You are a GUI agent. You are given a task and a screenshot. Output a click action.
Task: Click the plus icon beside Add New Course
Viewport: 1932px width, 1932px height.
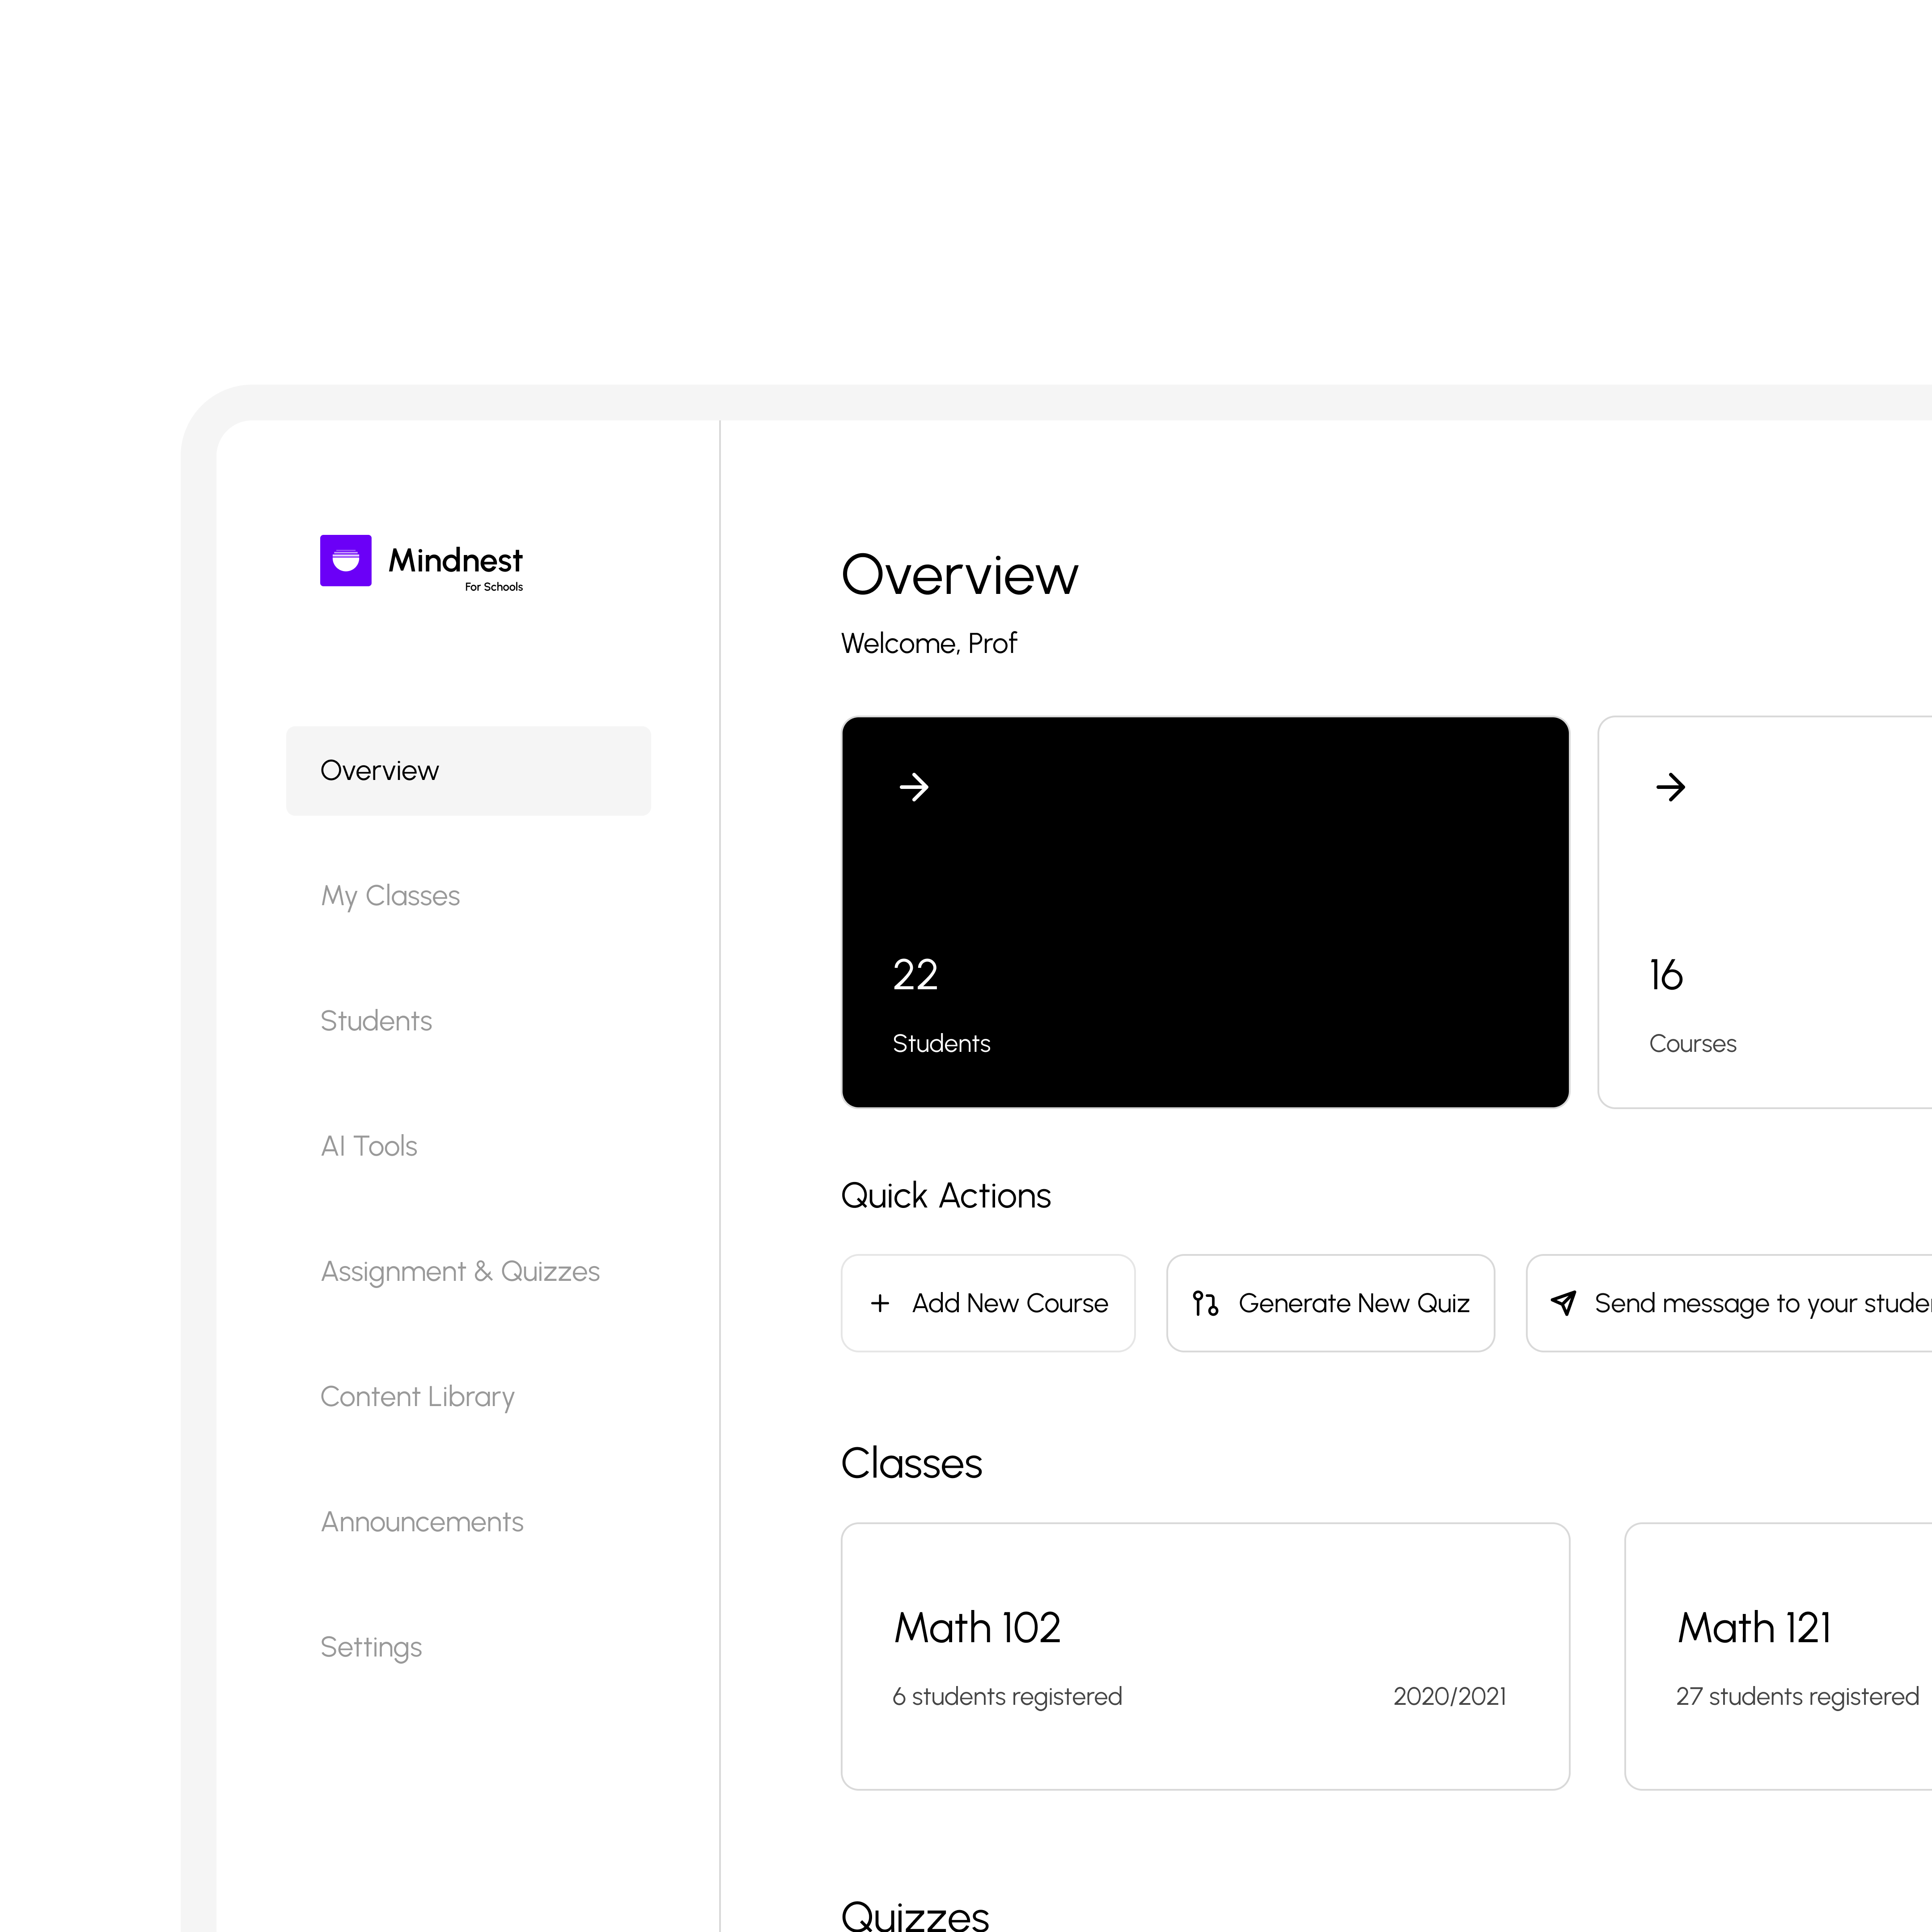coord(880,1303)
